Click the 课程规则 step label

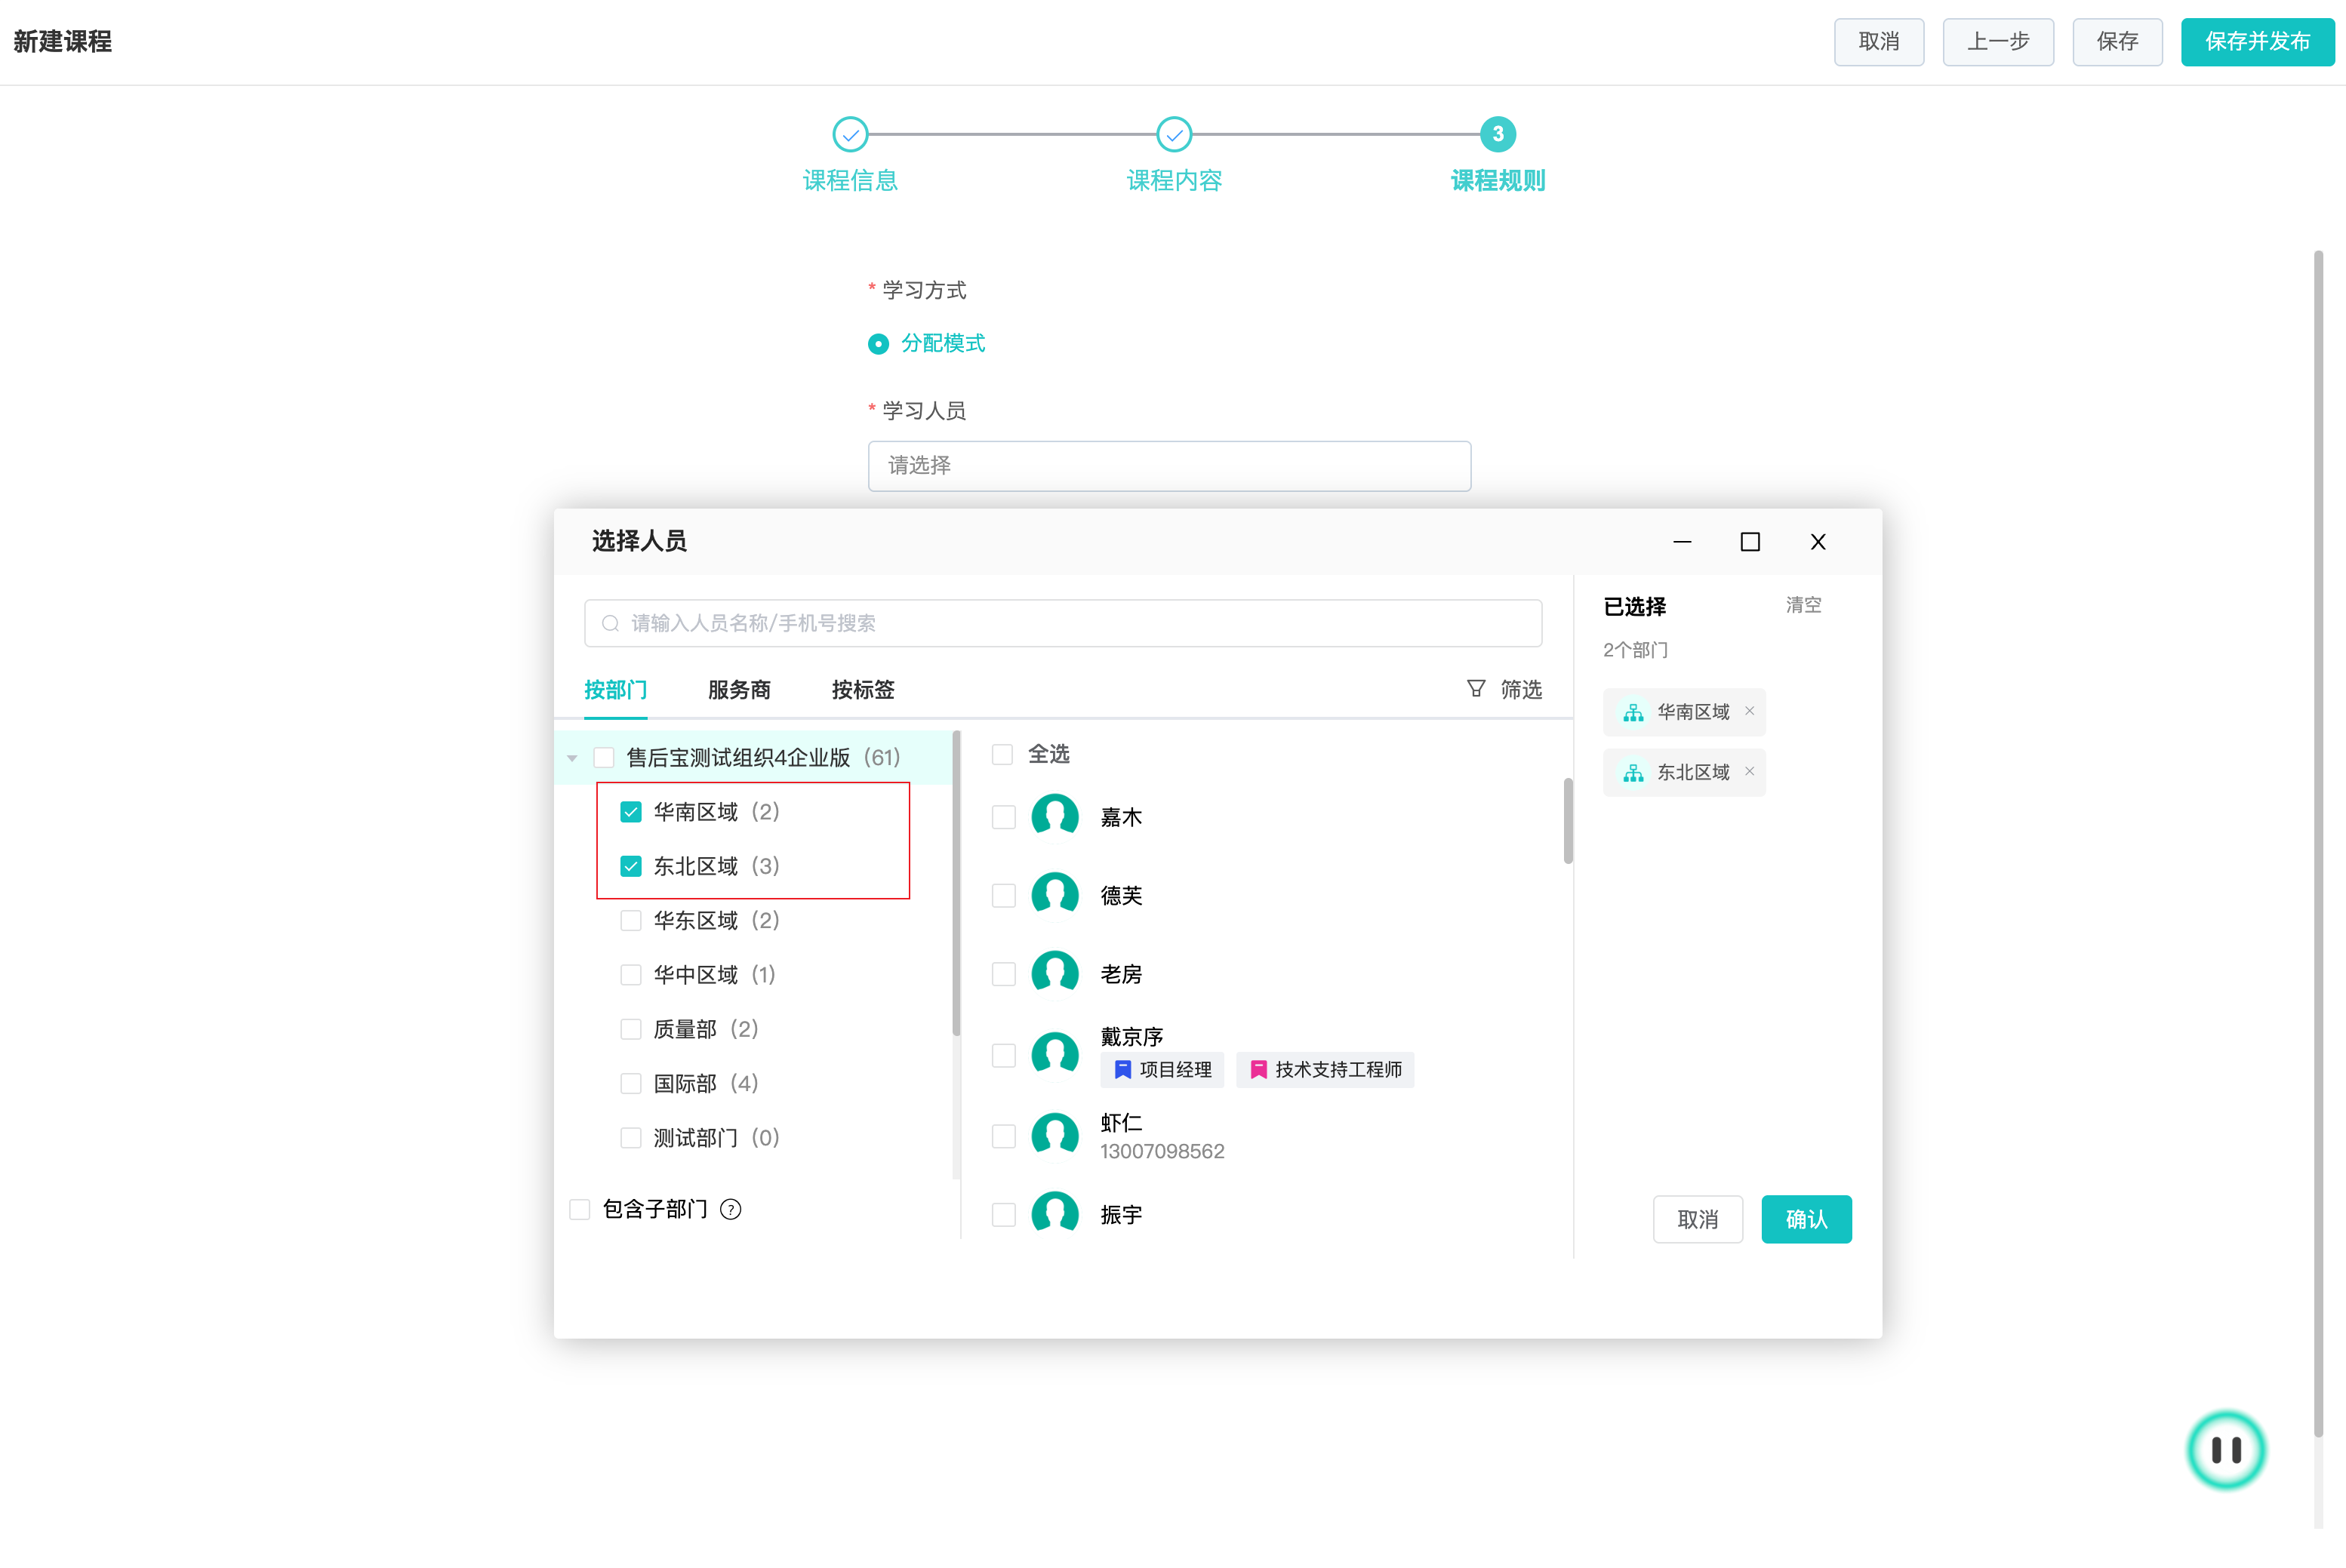(1498, 180)
